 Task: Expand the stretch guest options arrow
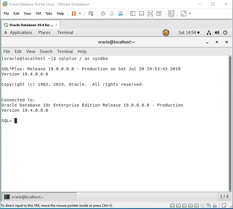[x=190, y=13]
